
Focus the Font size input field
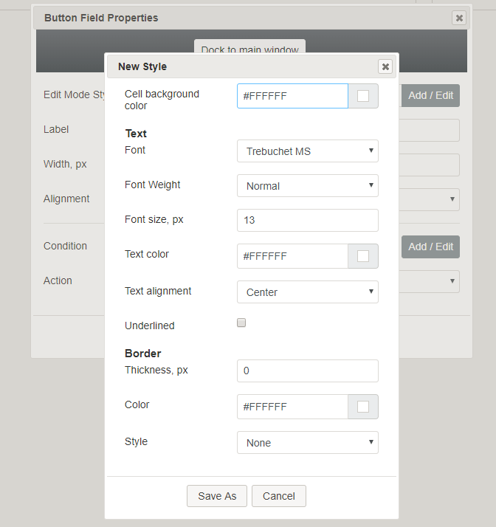(x=307, y=220)
